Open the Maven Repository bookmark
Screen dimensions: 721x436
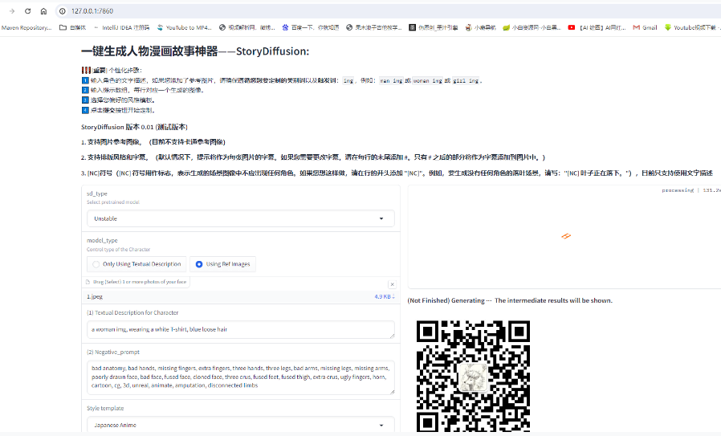pyautogui.click(x=28, y=27)
